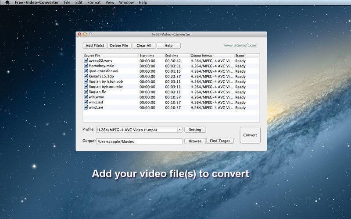Select the win.wmv file name
This screenshot has height=219, width=351.
pyautogui.click(x=96, y=97)
